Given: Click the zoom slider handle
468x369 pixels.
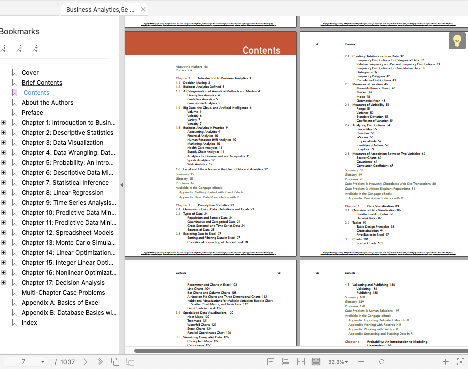Looking at the screenshot, I should pyautogui.click(x=382, y=362).
